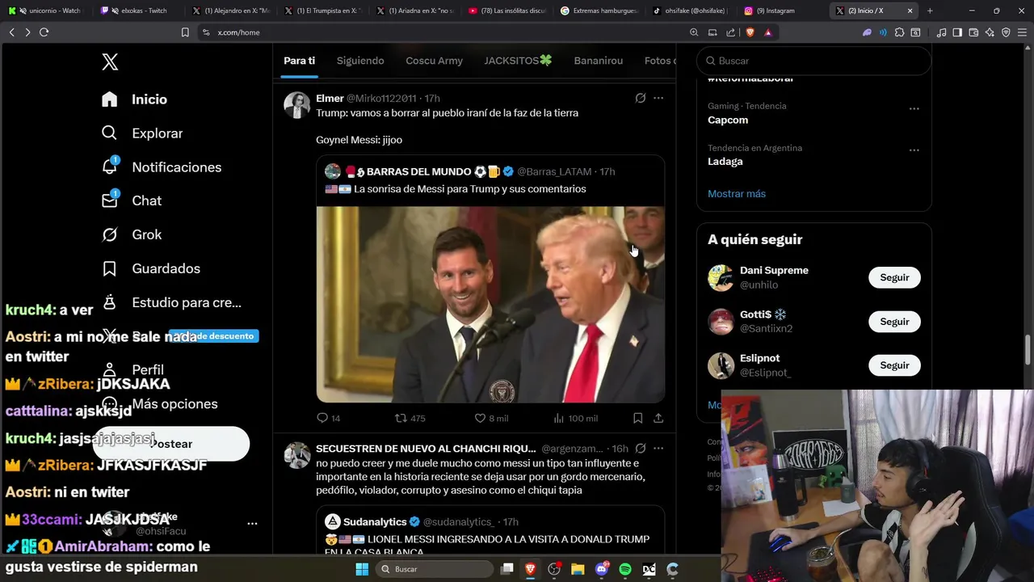Open the @Barras_LATAM handle in the quoted post
This screenshot has width=1034, height=582.
coord(554,171)
